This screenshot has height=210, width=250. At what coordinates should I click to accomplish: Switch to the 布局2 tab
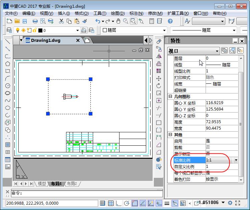pyautogui.click(x=72, y=184)
